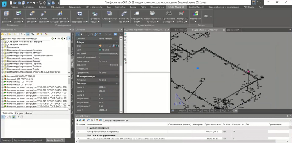Viewport: 292px width, 143px height.
Task: Toggle pin of Спецификация panel
Action: pos(287,116)
